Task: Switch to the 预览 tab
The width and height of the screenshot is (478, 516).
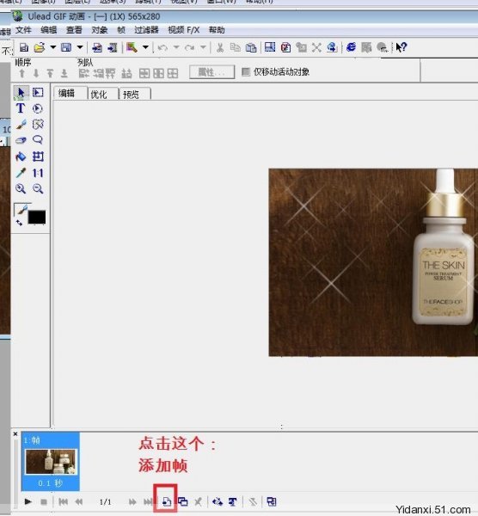Action: [x=134, y=94]
